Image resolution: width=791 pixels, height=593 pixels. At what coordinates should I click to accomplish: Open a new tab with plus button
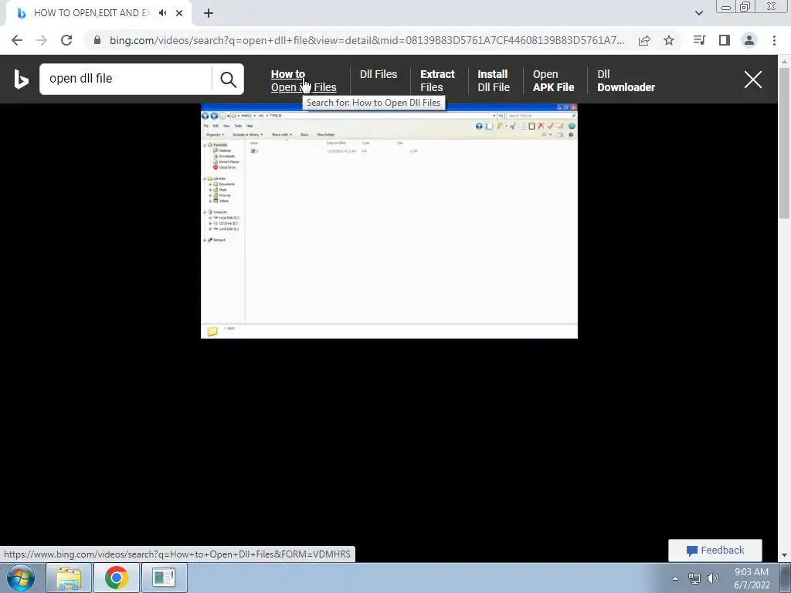pyautogui.click(x=209, y=13)
